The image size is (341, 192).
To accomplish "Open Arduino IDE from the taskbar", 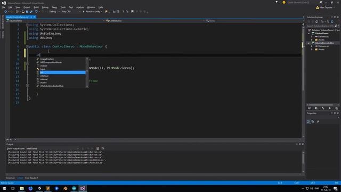I will coord(74,188).
